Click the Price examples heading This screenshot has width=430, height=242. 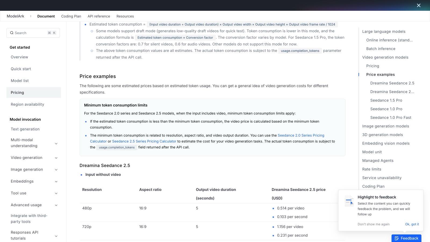tap(98, 76)
